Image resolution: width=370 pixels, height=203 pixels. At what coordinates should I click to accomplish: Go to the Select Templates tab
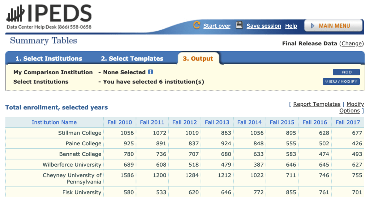(132, 59)
